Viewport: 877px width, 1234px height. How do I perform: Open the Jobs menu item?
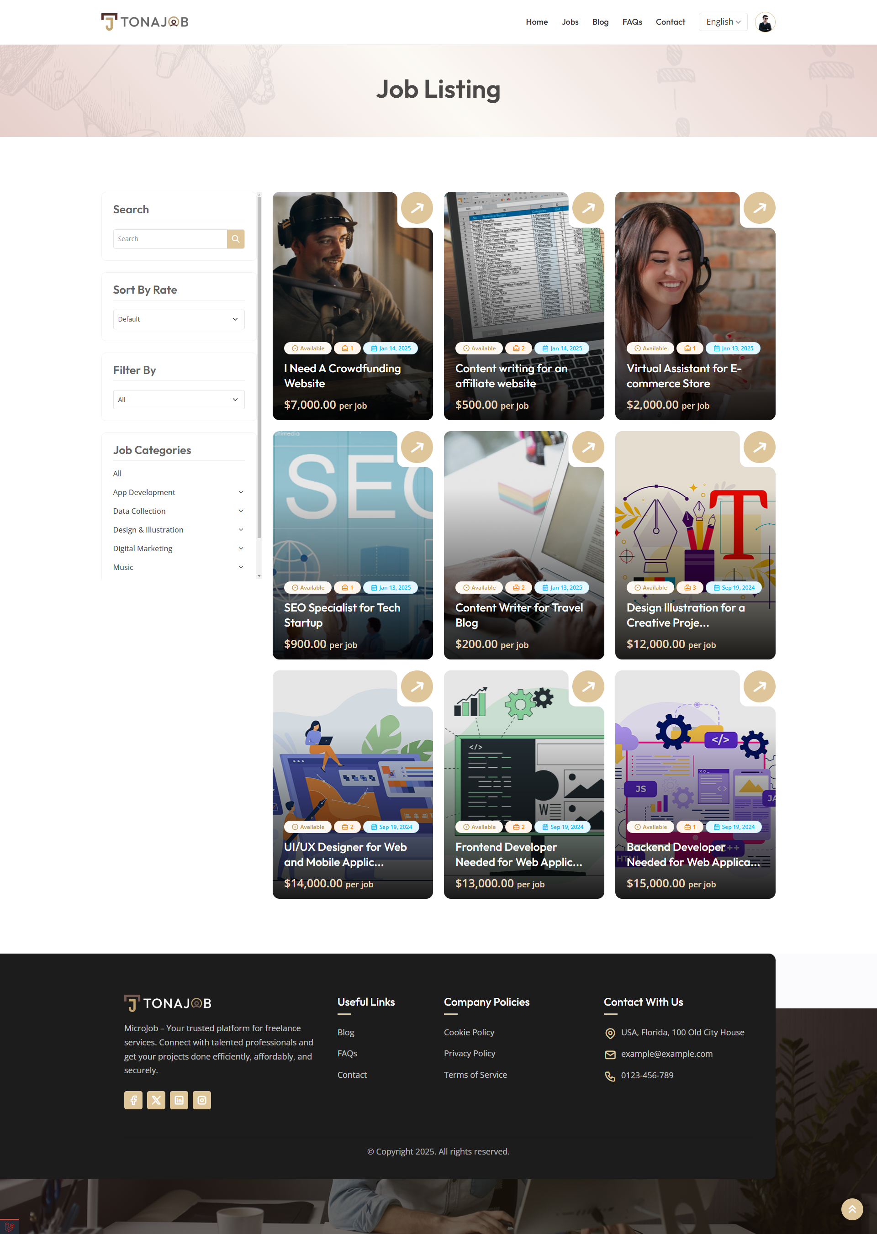point(570,22)
